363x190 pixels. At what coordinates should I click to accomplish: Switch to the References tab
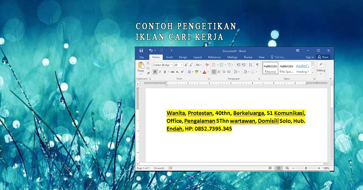[x=215, y=57]
